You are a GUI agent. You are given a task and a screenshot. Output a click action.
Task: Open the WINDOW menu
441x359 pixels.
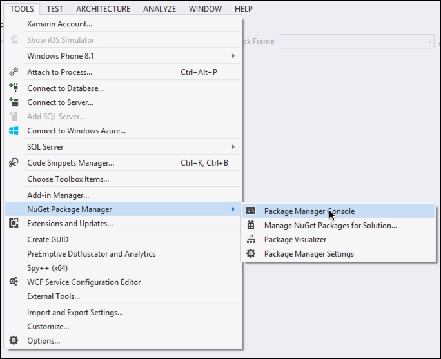(x=205, y=9)
